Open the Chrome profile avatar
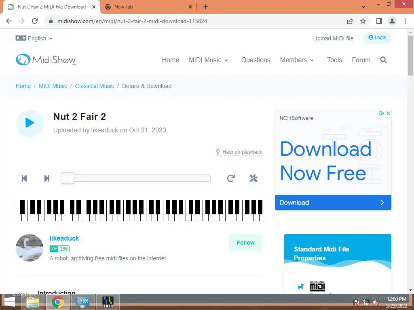 392,21
